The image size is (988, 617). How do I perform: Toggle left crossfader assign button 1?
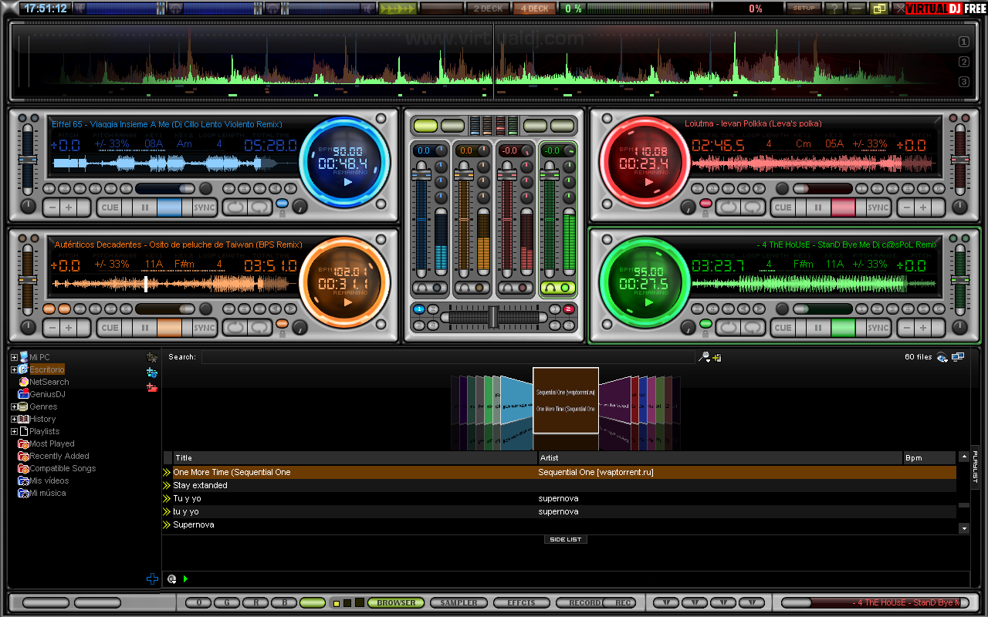click(x=420, y=309)
